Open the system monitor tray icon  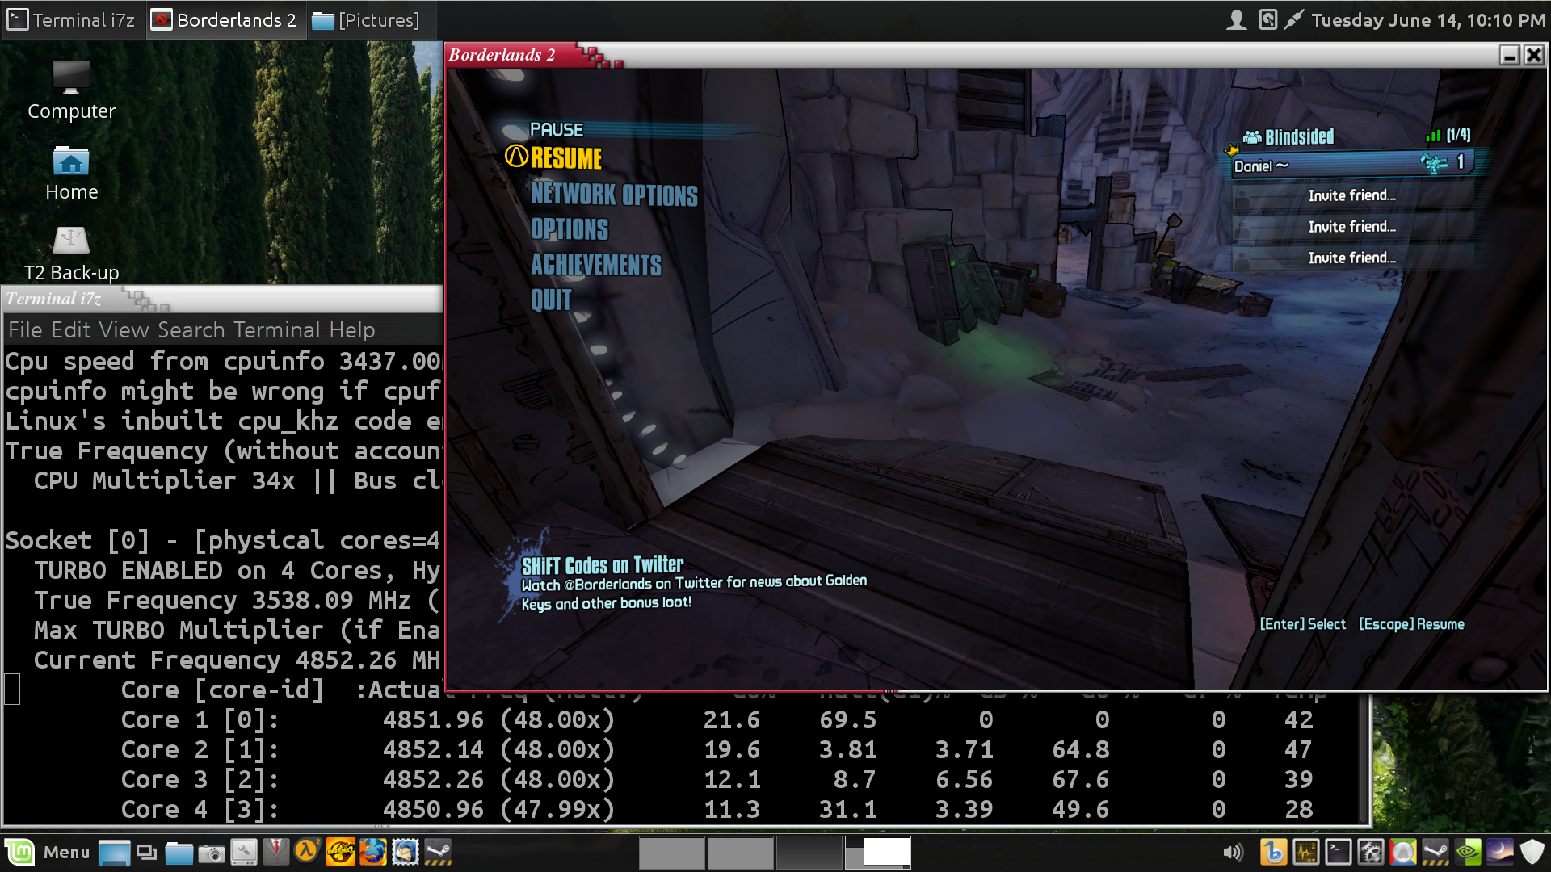click(x=1306, y=853)
